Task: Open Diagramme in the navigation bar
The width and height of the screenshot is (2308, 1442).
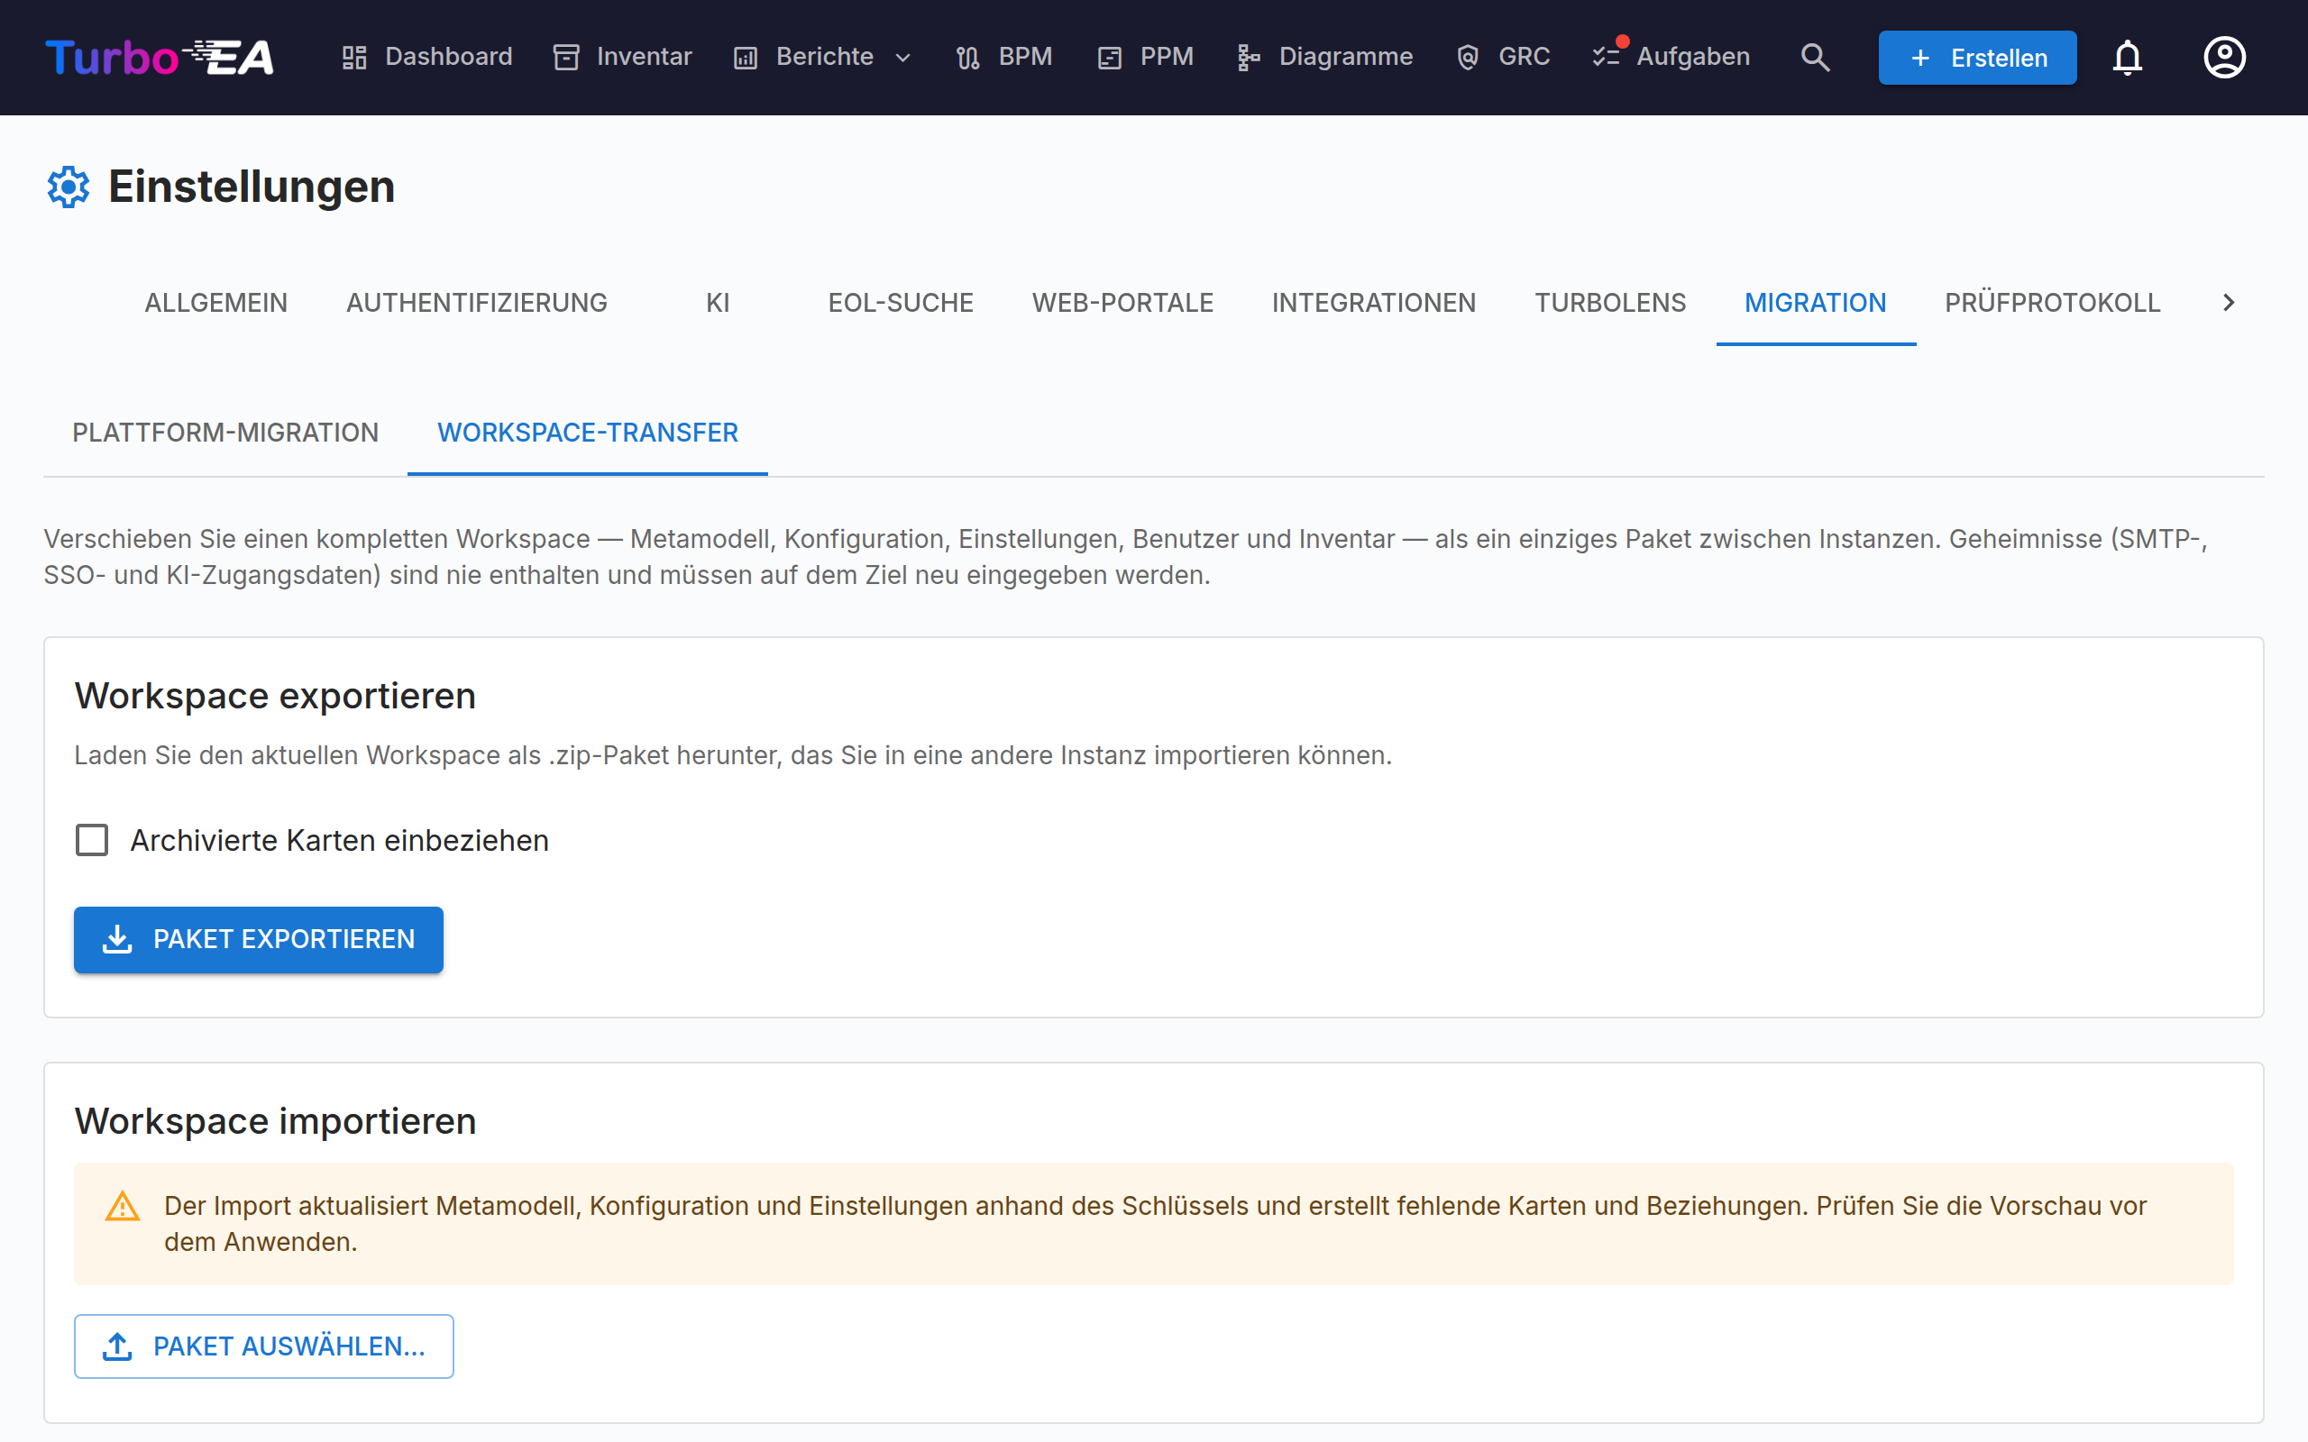Action: [x=1324, y=57]
